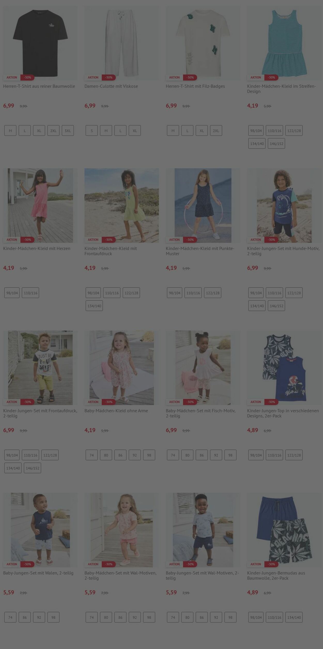This screenshot has width=323, height=649.
Task: Open Kinder-Mädchen-Kleid mit Punkte-Muster title
Action: (x=200, y=251)
